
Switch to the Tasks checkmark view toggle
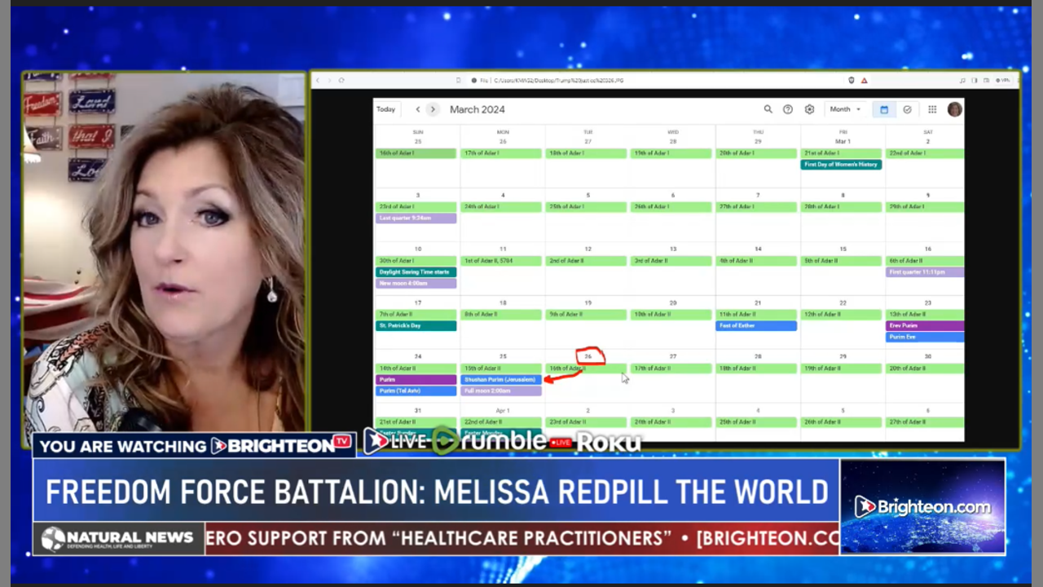[907, 109]
